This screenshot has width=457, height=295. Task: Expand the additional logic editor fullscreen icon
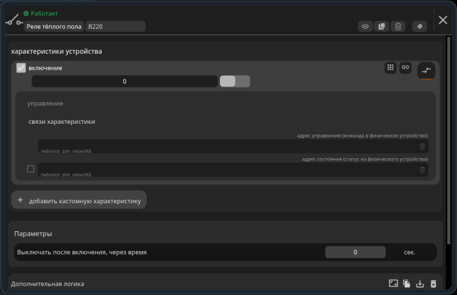point(393,284)
